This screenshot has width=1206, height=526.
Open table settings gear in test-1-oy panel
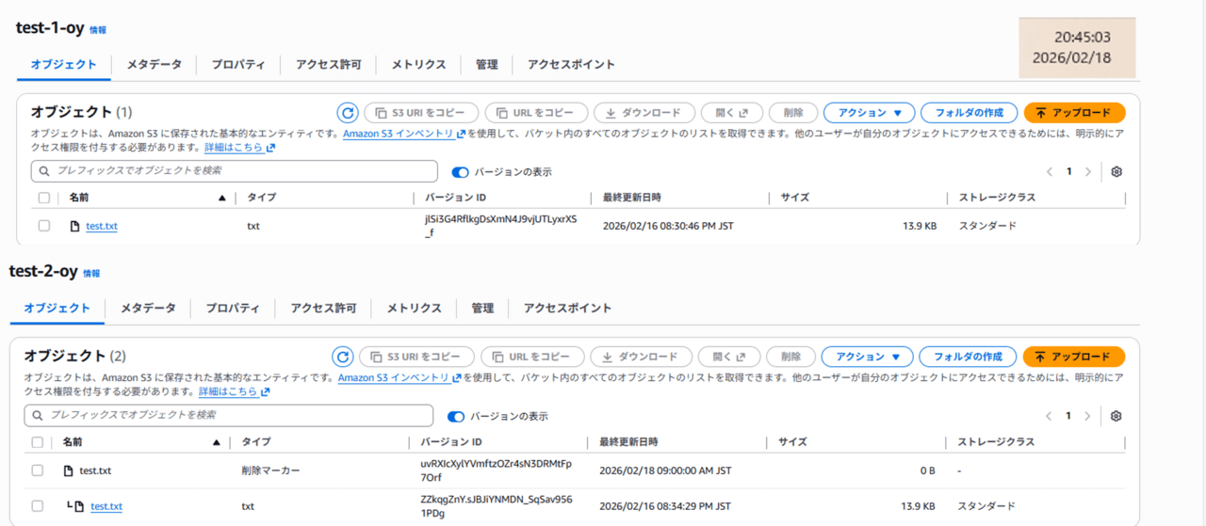tap(1116, 172)
